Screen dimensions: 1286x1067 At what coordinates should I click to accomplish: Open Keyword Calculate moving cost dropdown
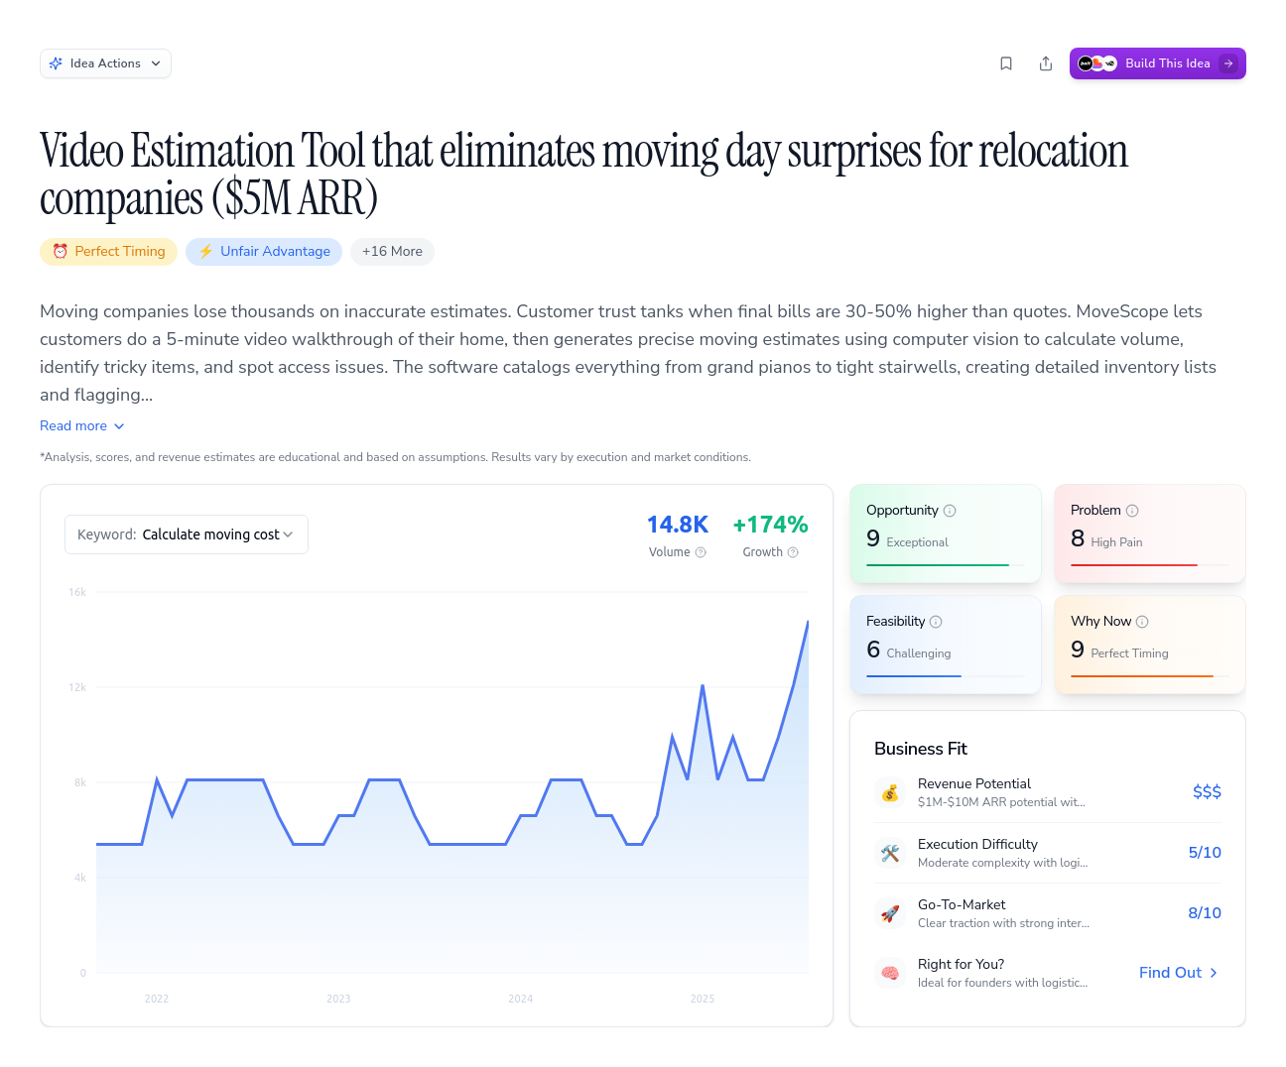187,534
